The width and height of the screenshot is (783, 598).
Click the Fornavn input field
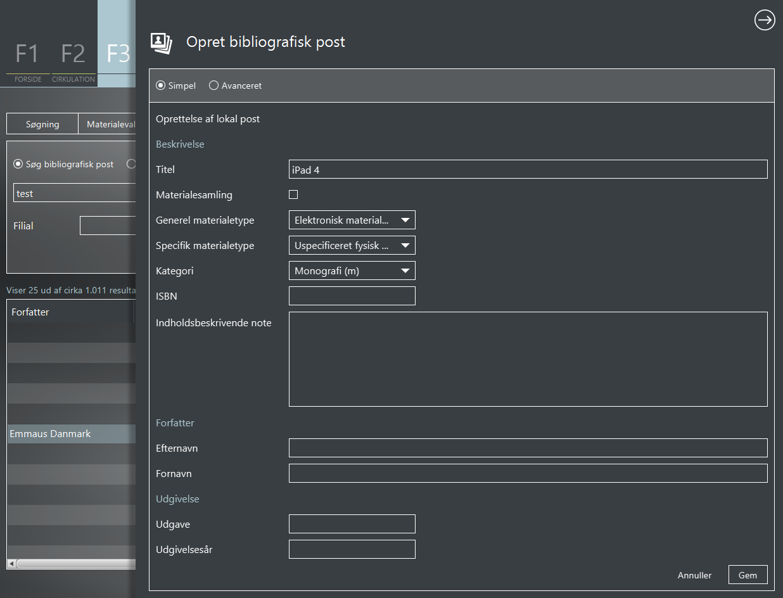click(528, 473)
